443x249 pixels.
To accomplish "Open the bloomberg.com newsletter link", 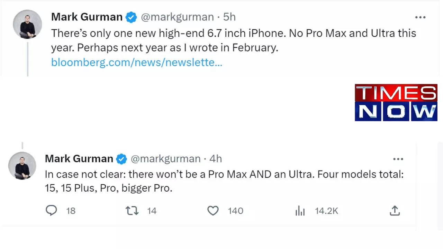I will 136,62.
